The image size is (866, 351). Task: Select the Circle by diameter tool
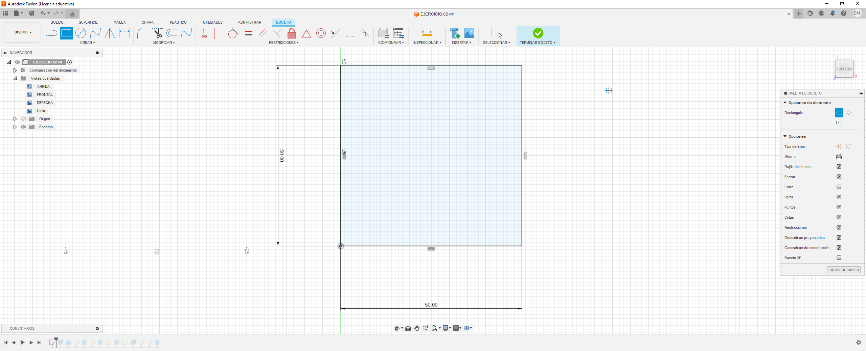point(81,33)
